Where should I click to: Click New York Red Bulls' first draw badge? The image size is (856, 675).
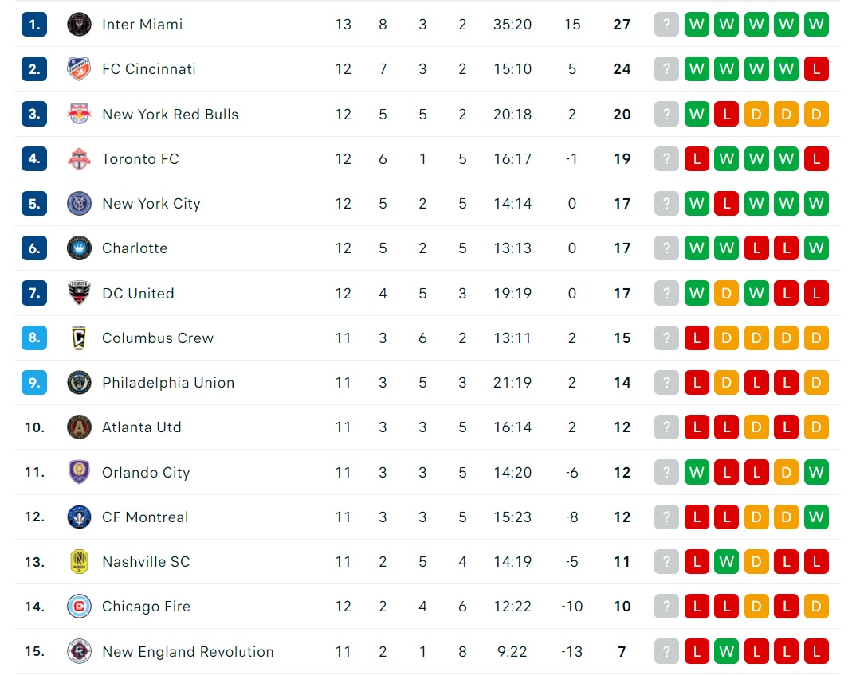pos(756,114)
